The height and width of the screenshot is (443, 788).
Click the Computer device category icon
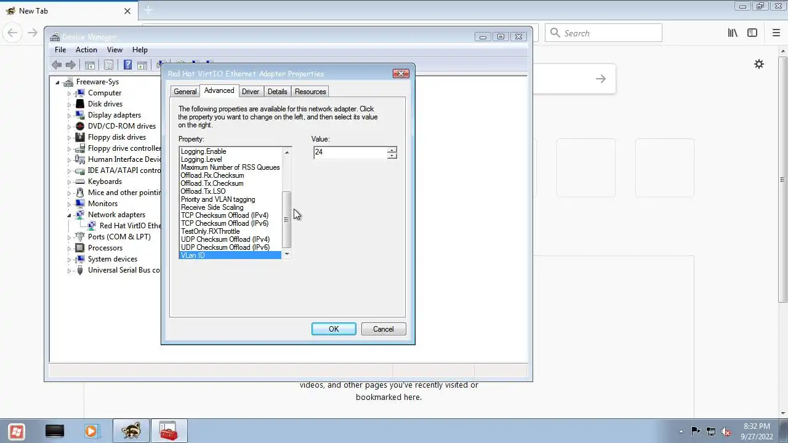[79, 93]
